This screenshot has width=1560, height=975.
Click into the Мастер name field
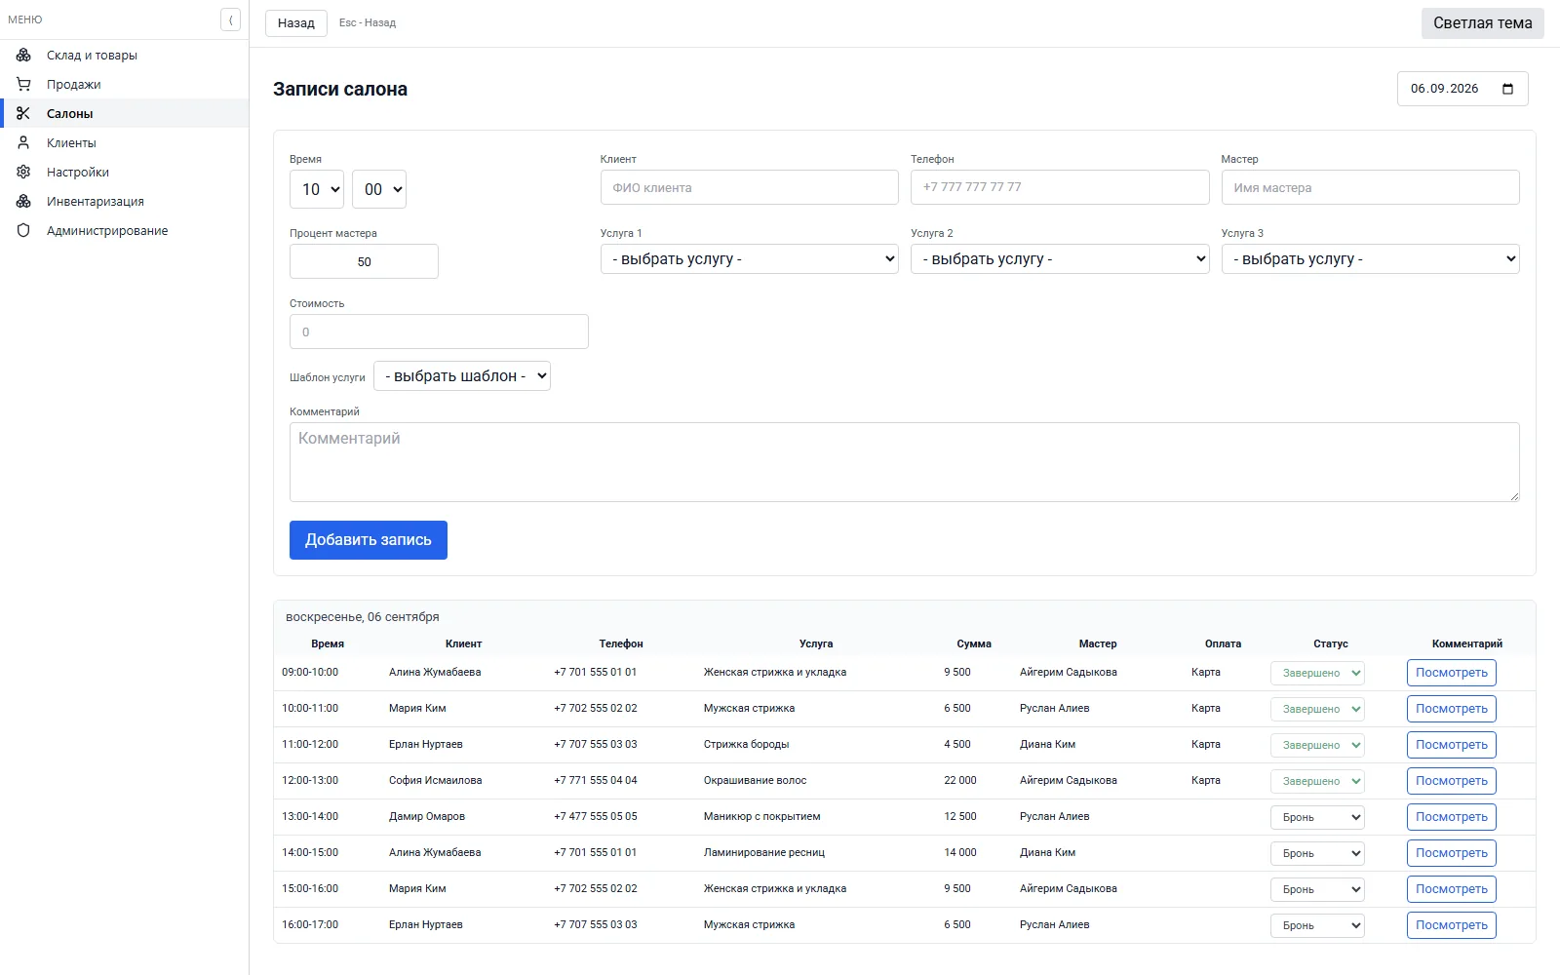[1370, 187]
